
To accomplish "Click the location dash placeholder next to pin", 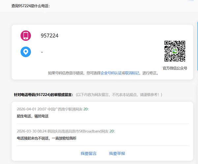I will [42, 52].
